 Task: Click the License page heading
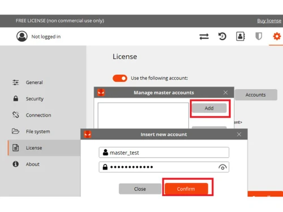click(125, 57)
